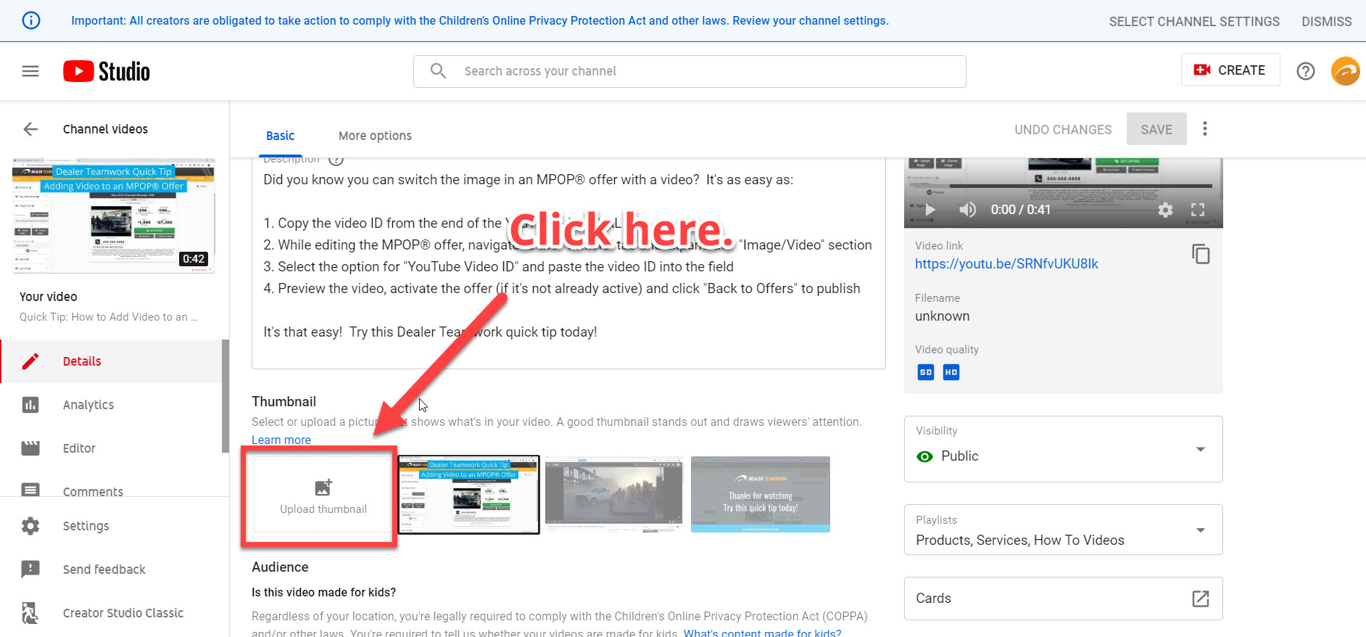Viewport: 1366px width, 637px height.
Task: Go back using Channel videos arrow
Action: click(30, 129)
